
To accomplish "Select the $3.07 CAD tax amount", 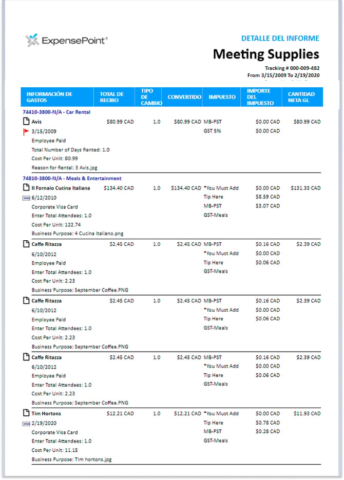I will click(x=268, y=206).
